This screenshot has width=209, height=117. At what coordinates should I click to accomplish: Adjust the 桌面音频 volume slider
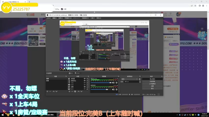pyautogui.click(x=101, y=89)
